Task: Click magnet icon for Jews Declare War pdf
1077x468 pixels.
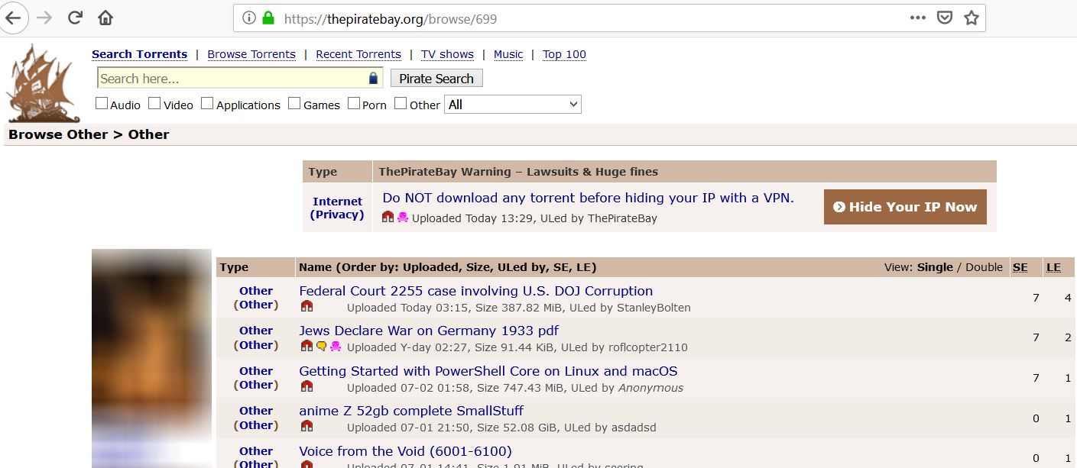Action: pos(307,347)
